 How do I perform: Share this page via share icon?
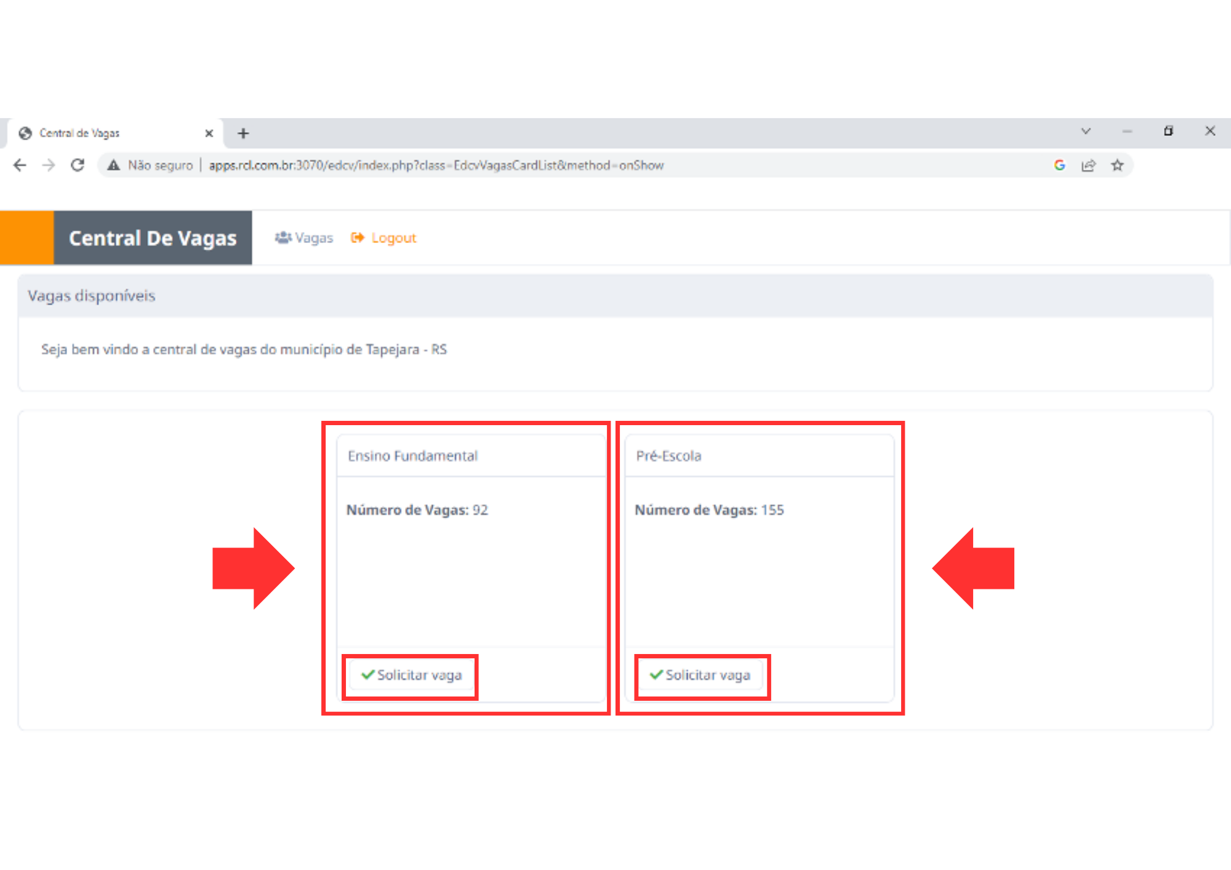click(1088, 165)
